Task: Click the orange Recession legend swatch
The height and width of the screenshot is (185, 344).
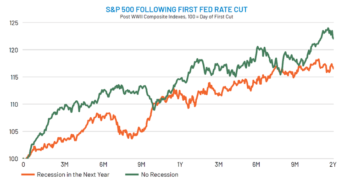Action: tap(28, 174)
